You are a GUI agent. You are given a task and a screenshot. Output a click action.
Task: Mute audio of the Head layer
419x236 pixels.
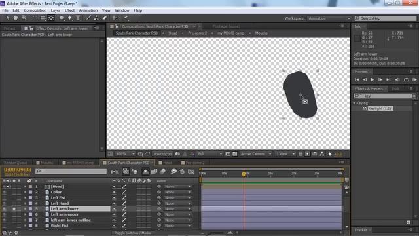click(9, 186)
